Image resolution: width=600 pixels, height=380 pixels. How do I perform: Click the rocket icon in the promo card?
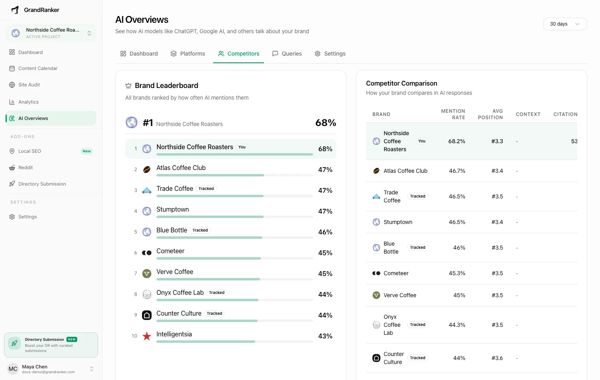pos(14,343)
